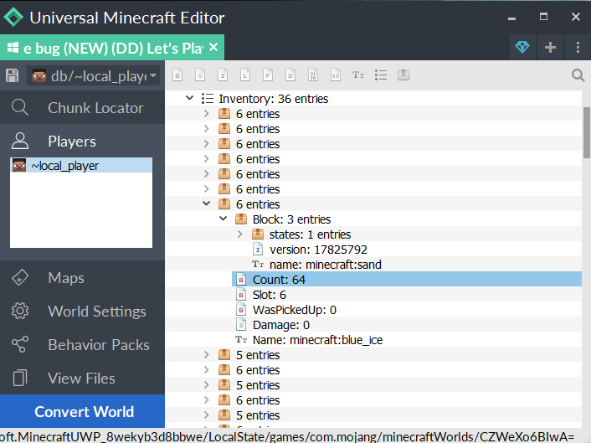Click the add list tag icon

point(381,75)
